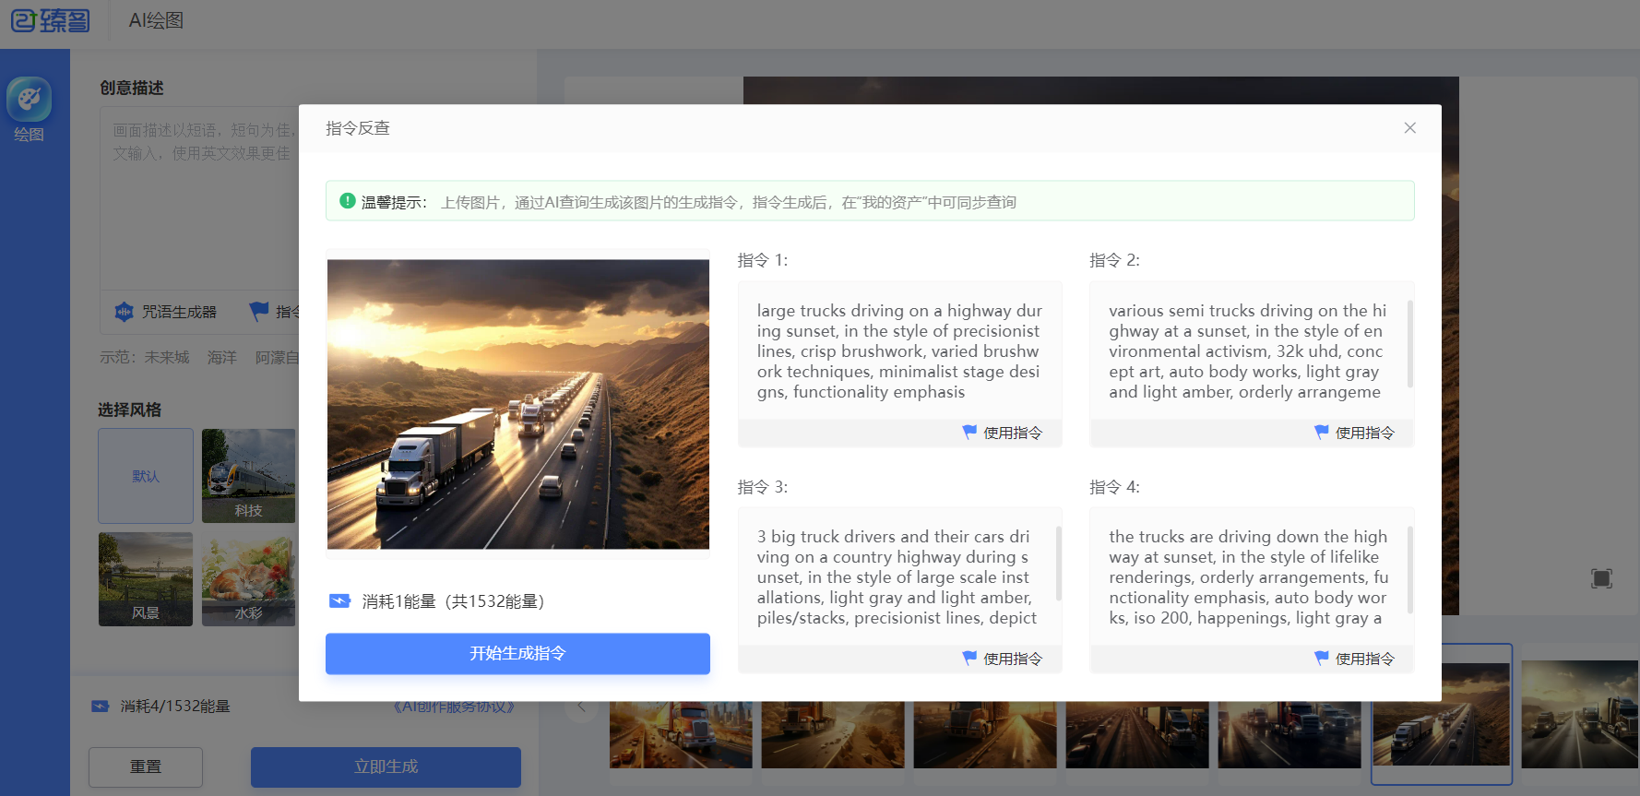Click the scrollbar in 指令 3 box
The image size is (1640, 796).
pyautogui.click(x=1058, y=563)
